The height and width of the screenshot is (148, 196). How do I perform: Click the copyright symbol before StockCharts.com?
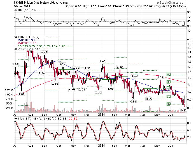158,3
